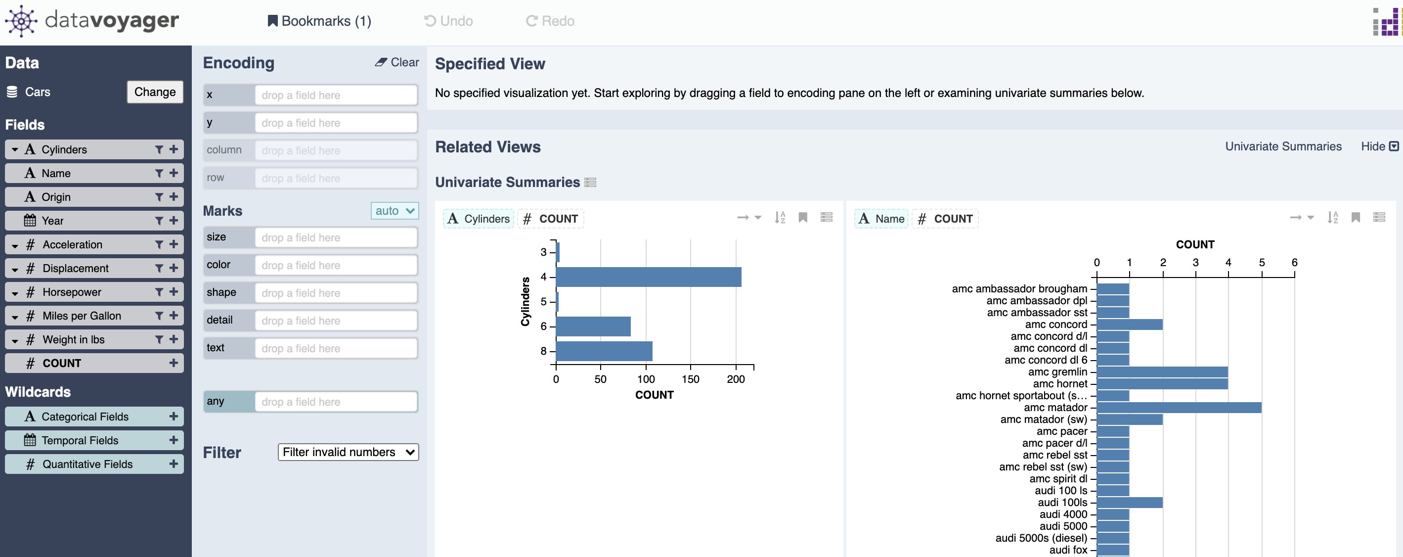Screen dimensions: 1403x557
Task: Add Categorical Fields wildcard with plus
Action: click(x=174, y=417)
